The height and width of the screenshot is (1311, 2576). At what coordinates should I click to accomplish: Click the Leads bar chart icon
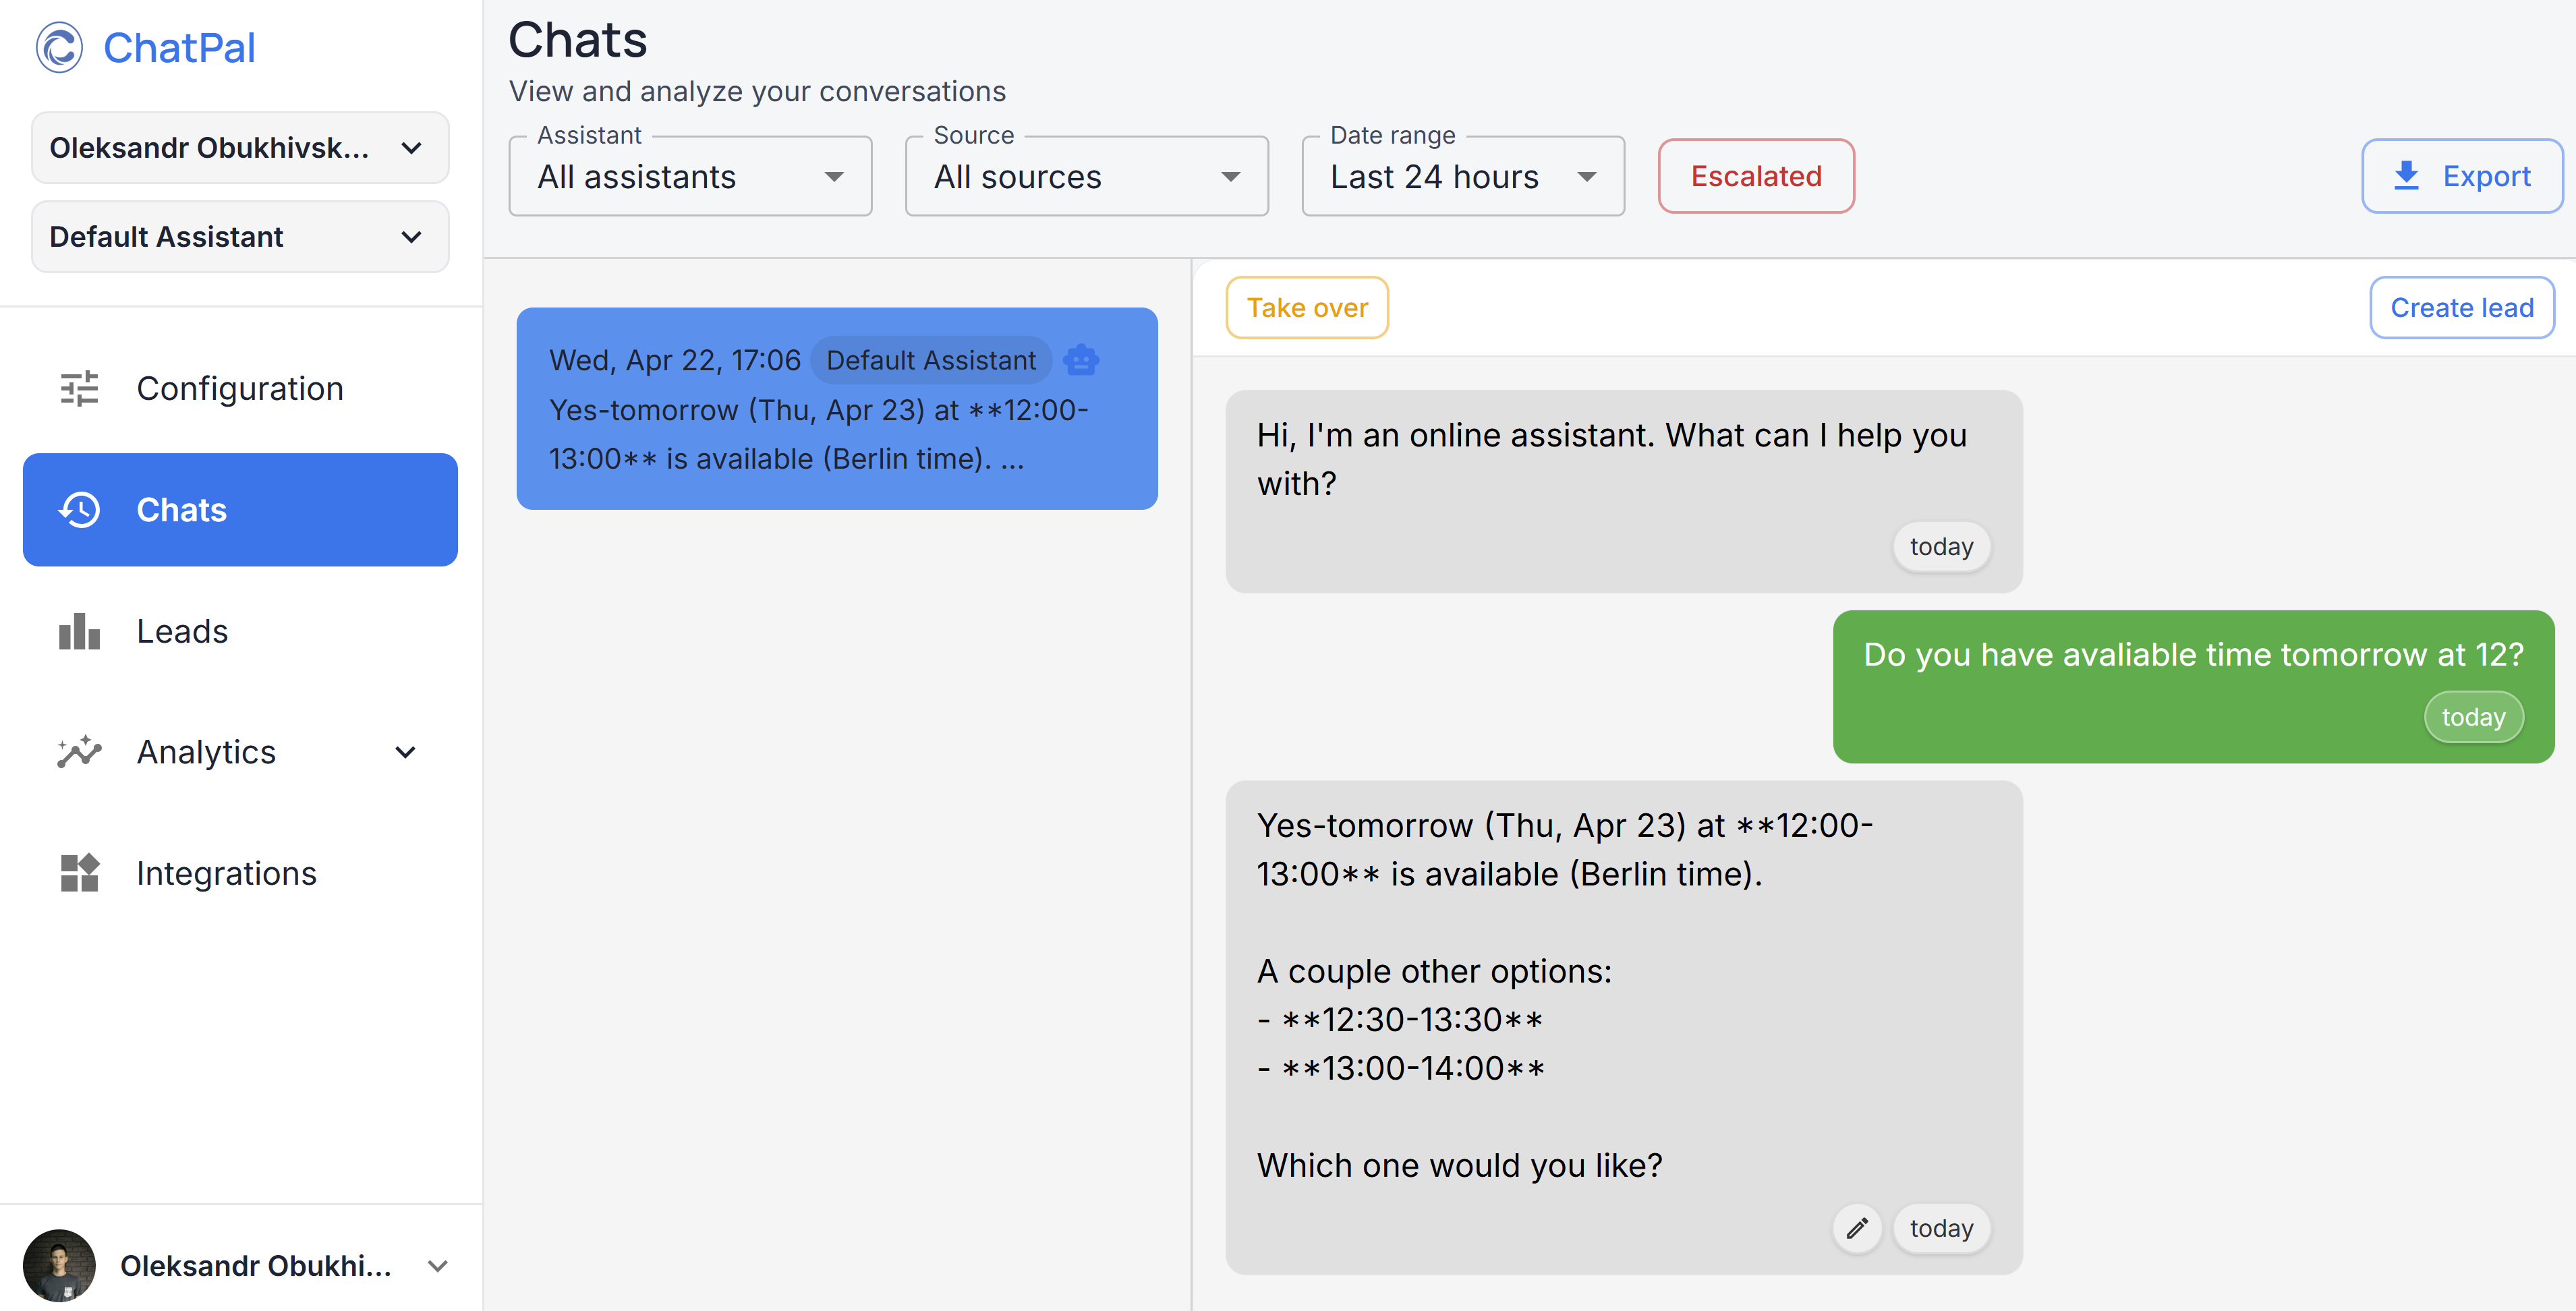click(79, 631)
